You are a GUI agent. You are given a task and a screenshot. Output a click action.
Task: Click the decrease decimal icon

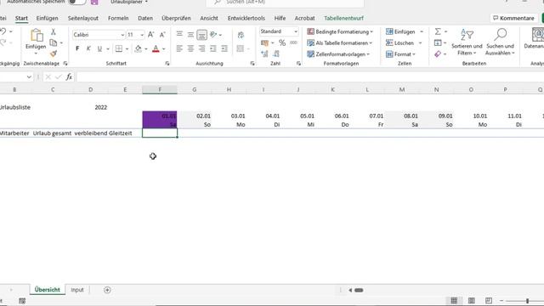pos(276,54)
